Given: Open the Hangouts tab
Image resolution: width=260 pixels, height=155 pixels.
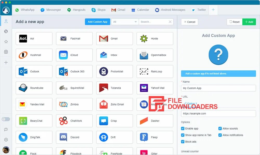Looking at the screenshot, I should (x=76, y=10).
